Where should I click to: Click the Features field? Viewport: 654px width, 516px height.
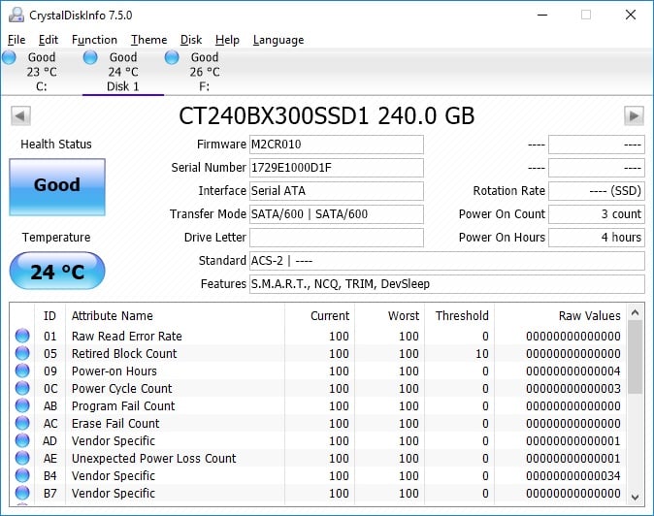447,284
